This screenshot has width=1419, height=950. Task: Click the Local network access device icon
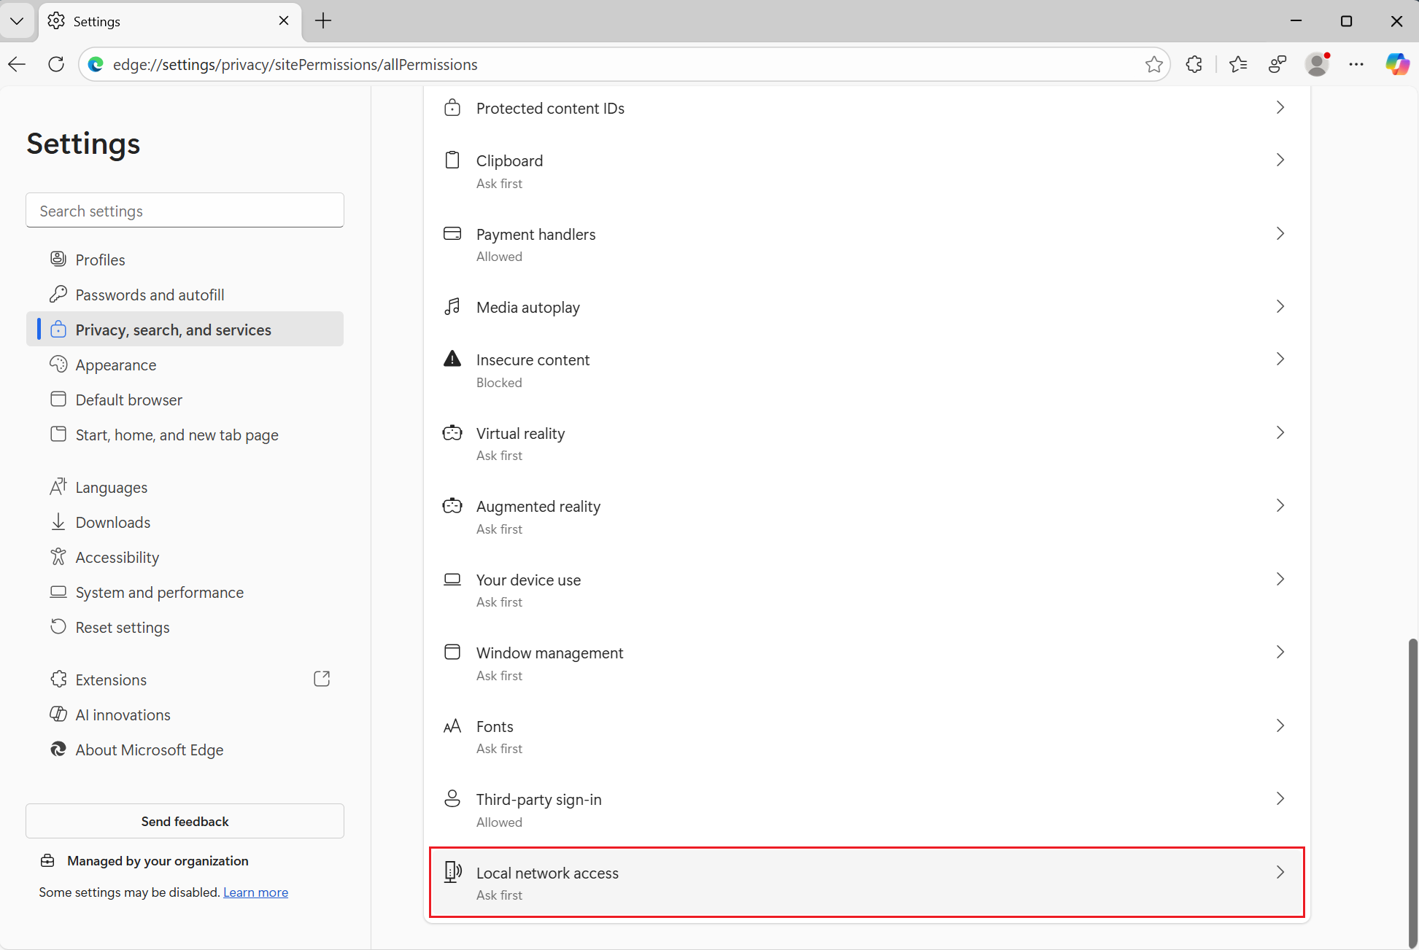pyautogui.click(x=452, y=871)
